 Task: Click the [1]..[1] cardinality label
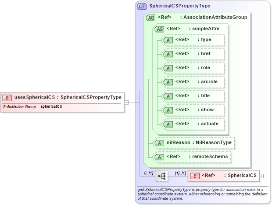[x=180, y=173]
